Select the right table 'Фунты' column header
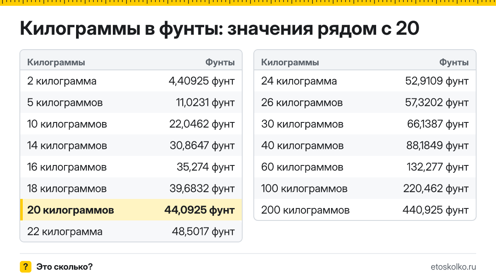The height and width of the screenshot is (280, 496). click(x=454, y=62)
